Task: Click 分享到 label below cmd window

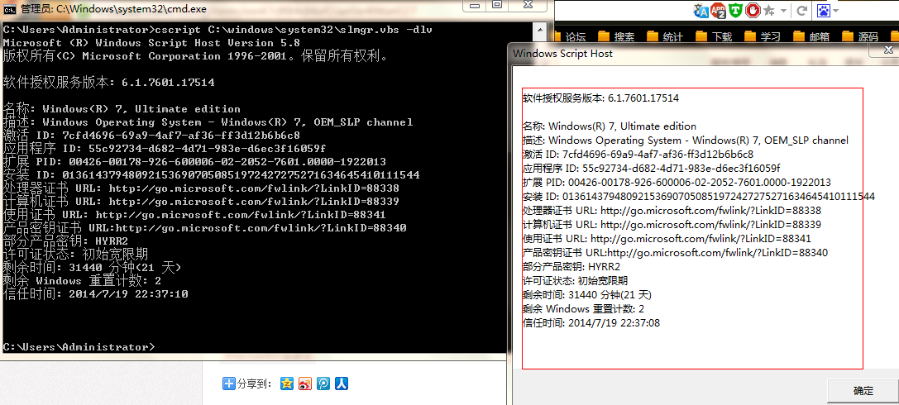Action: click(255, 384)
